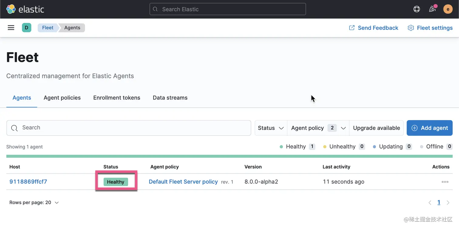This screenshot has width=459, height=229.
Task: Open the user profile avatar
Action: point(448,9)
